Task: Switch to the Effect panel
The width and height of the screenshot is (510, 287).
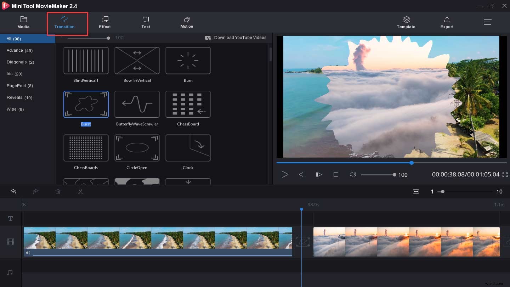Action: click(x=104, y=22)
